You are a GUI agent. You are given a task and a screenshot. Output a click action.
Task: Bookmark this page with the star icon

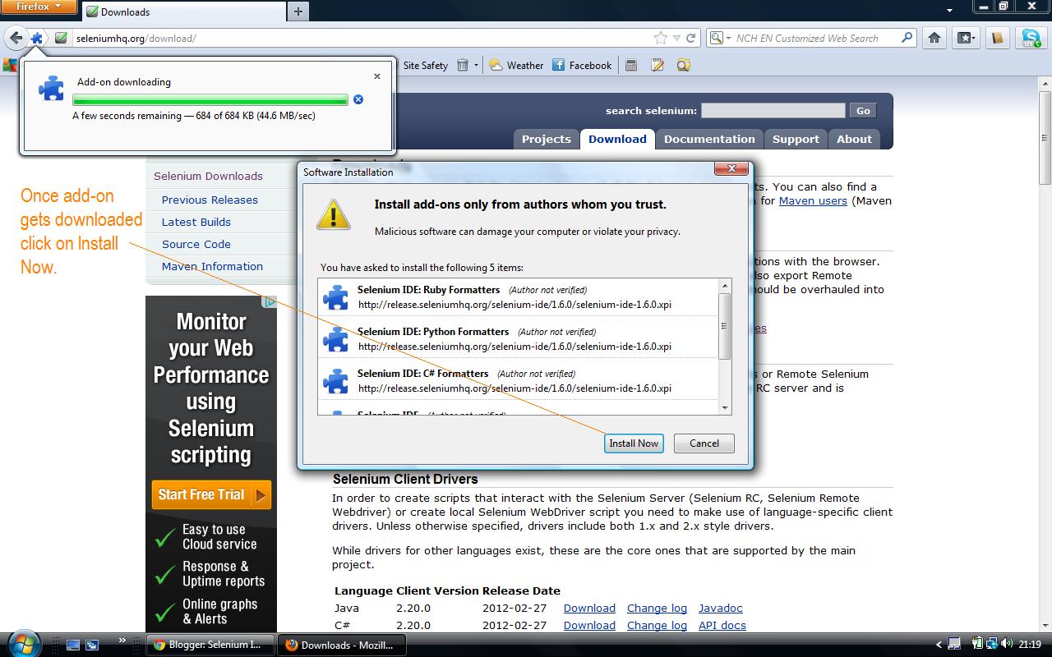point(661,38)
